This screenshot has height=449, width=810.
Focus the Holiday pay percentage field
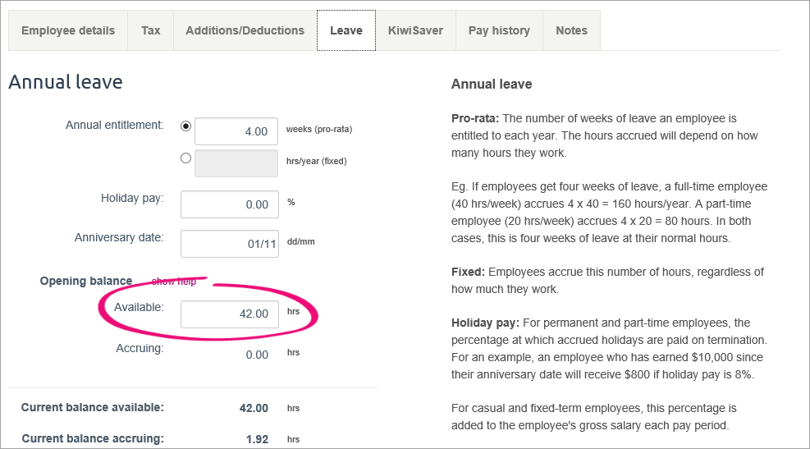(x=229, y=204)
